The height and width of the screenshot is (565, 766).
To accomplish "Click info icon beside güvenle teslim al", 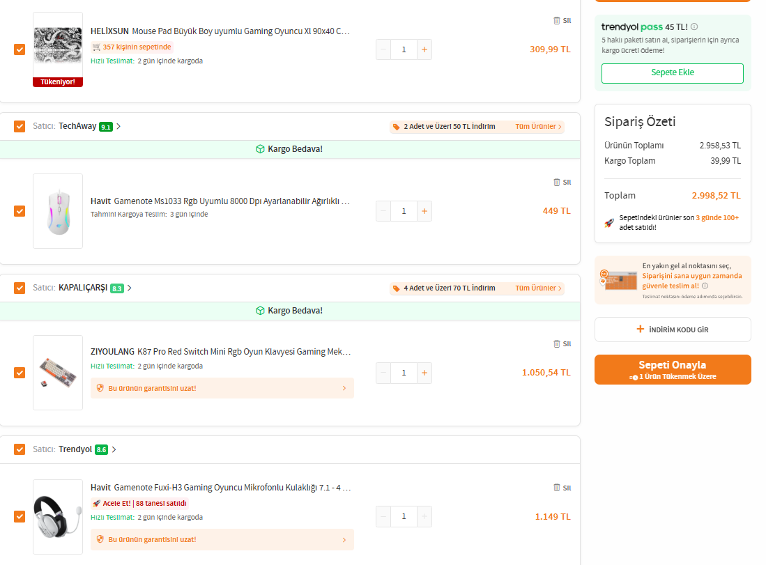I will (x=705, y=286).
